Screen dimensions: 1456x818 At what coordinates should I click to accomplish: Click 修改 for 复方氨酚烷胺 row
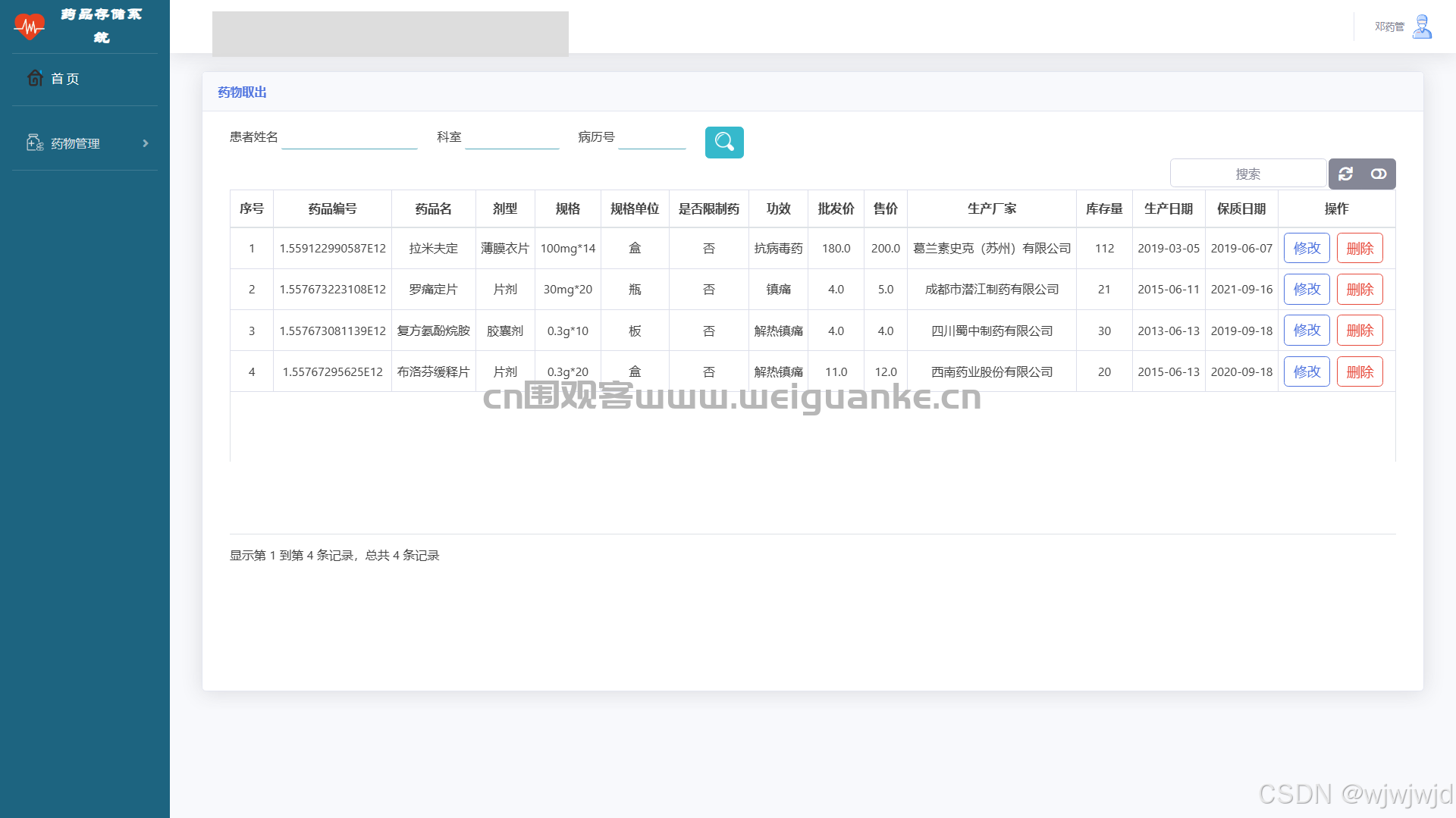[x=1307, y=331]
